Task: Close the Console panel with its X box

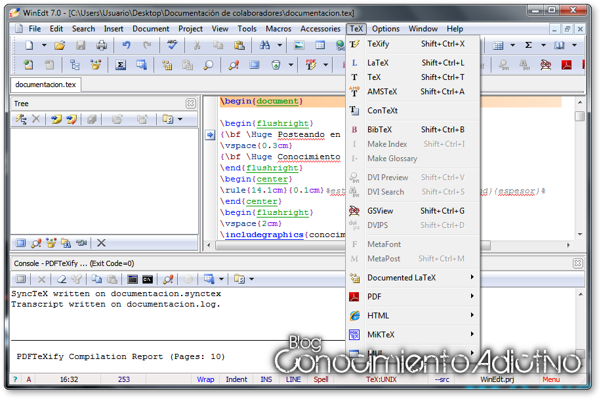Action: [x=577, y=263]
